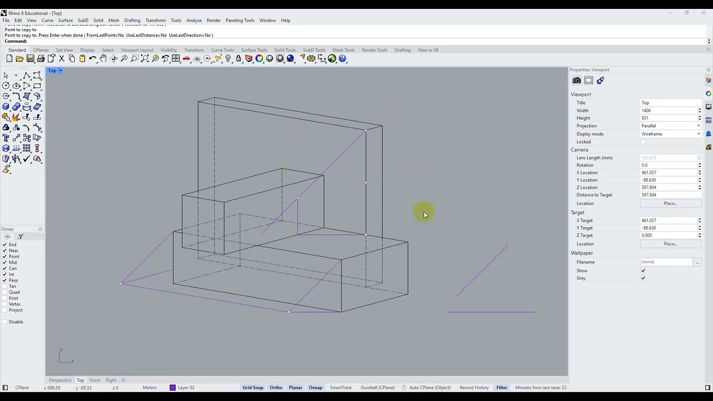Click the Print icon
The height and width of the screenshot is (401, 713).
(41, 58)
